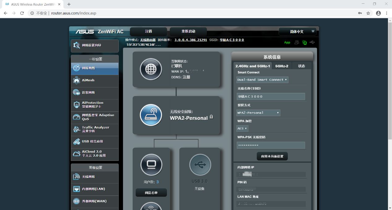Open AiCloud 2.0 个人云 2.0 应用
This screenshot has width=392, height=210.
coord(95,154)
